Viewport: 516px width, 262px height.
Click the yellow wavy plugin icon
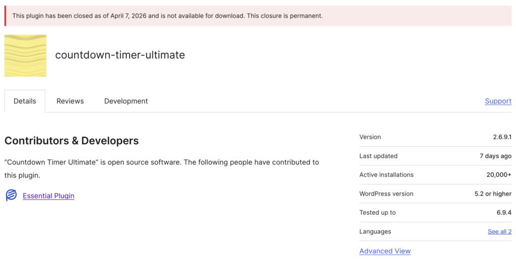tap(25, 55)
